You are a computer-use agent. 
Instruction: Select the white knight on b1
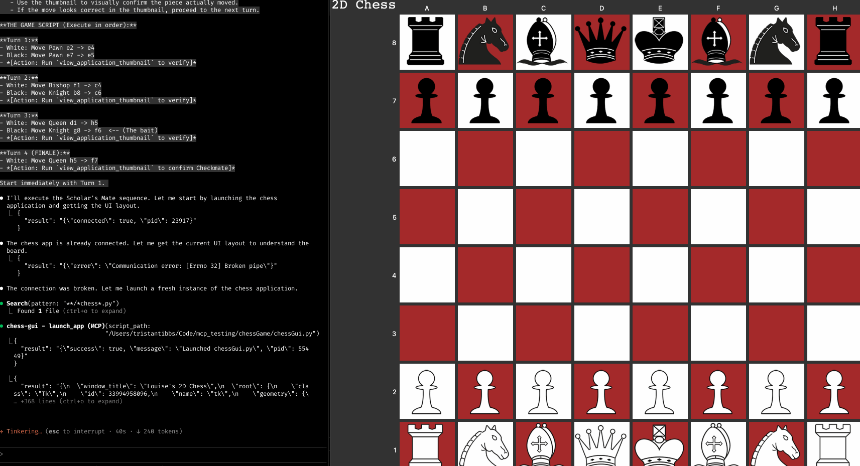point(485,444)
